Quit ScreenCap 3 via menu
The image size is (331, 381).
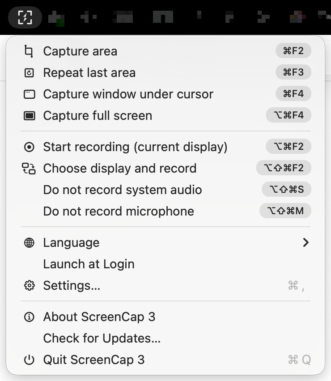click(165, 360)
